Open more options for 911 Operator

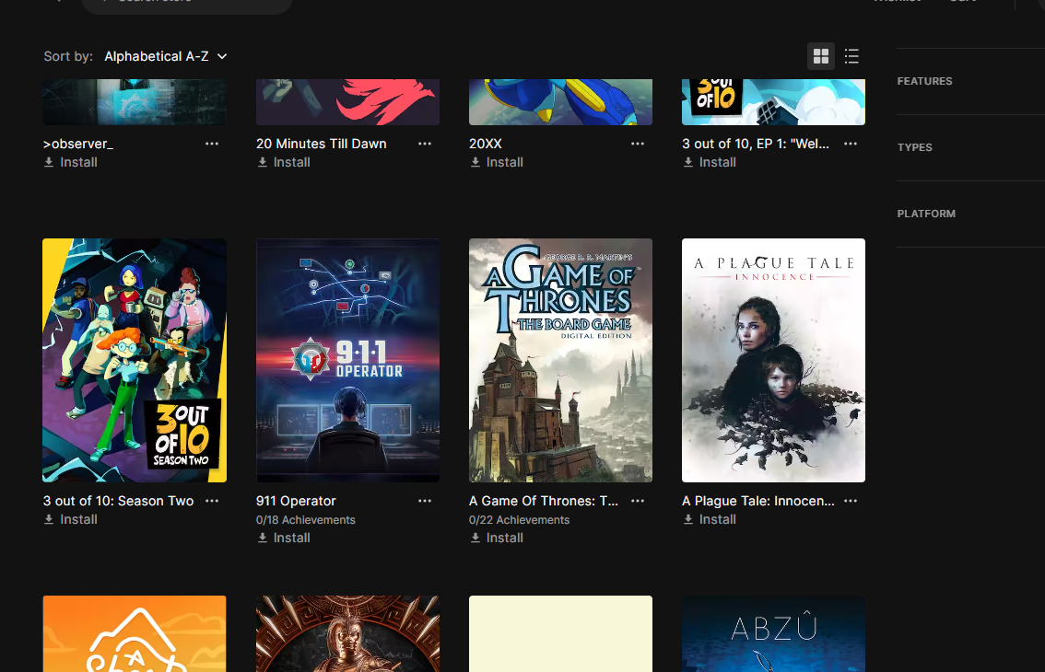(425, 501)
